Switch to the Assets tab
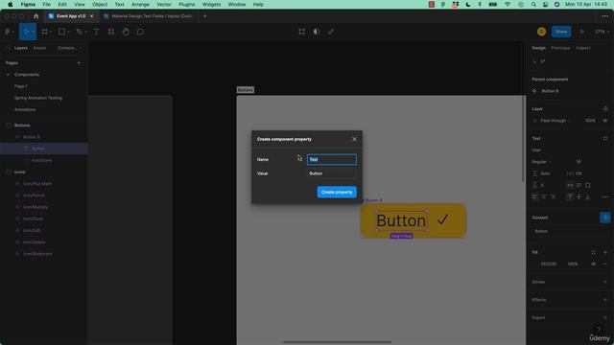The image size is (614, 345). [x=39, y=48]
